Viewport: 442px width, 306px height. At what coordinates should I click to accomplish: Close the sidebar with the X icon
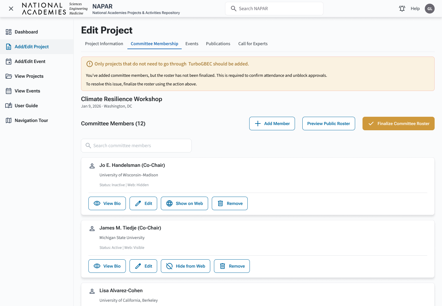pyautogui.click(x=11, y=9)
